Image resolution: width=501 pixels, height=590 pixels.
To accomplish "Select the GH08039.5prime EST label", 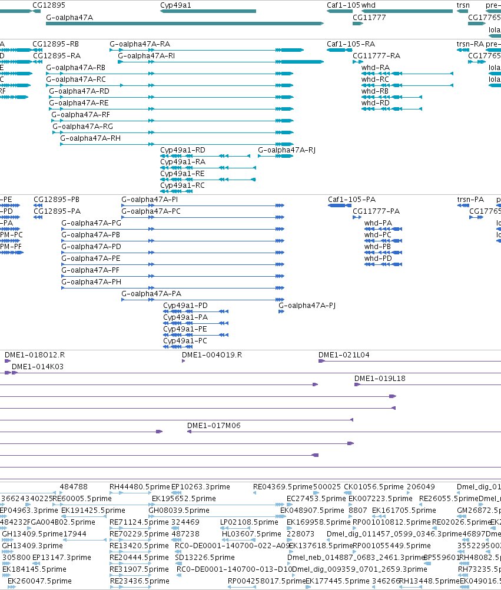I will [179, 511].
